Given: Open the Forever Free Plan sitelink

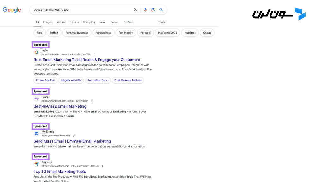Looking at the screenshot, I should coord(45,80).
